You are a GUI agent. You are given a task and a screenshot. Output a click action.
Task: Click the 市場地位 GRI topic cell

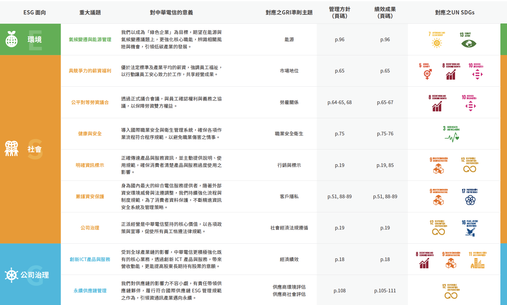point(289,71)
